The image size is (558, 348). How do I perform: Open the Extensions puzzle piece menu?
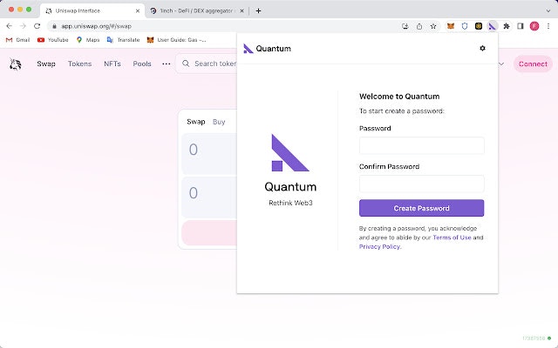click(x=507, y=26)
